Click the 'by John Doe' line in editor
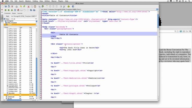Image resolution: width=192 pixels, height=108 pixels. point(70,49)
